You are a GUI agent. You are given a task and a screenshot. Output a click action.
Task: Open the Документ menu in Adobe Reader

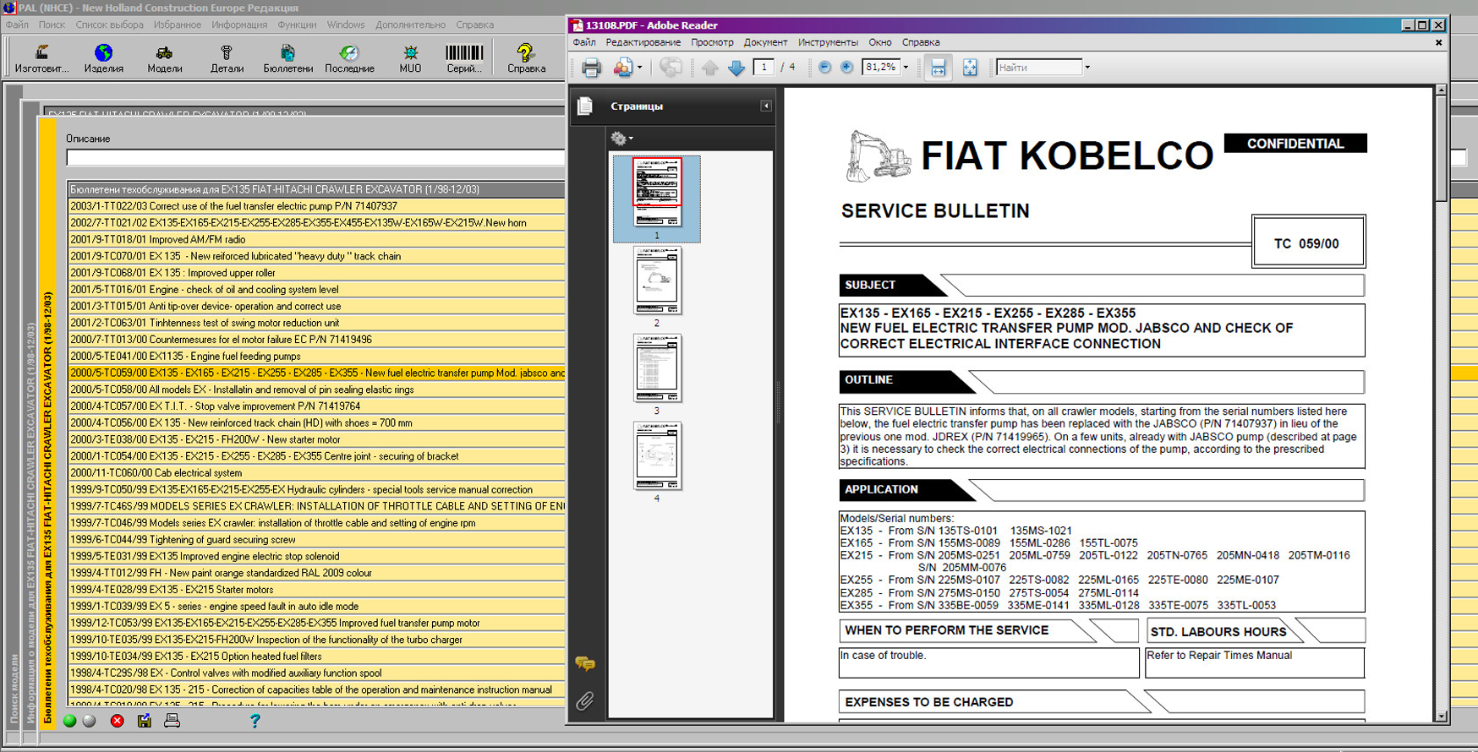(x=764, y=42)
